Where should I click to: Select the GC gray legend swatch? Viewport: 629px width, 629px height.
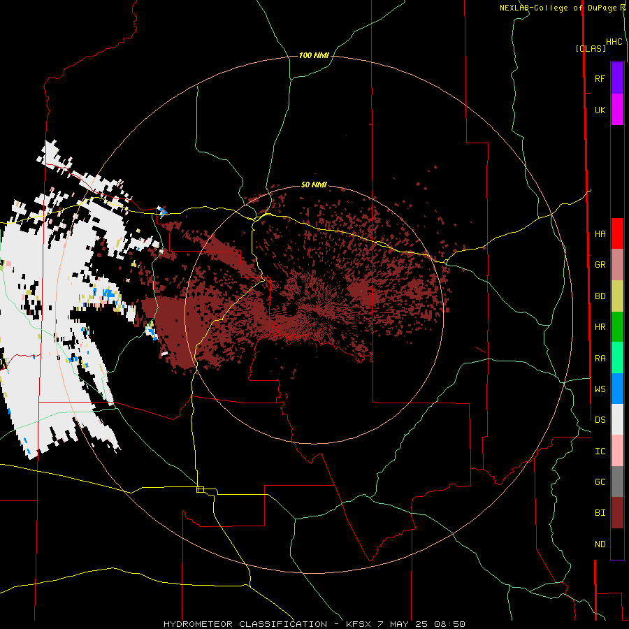[617, 482]
